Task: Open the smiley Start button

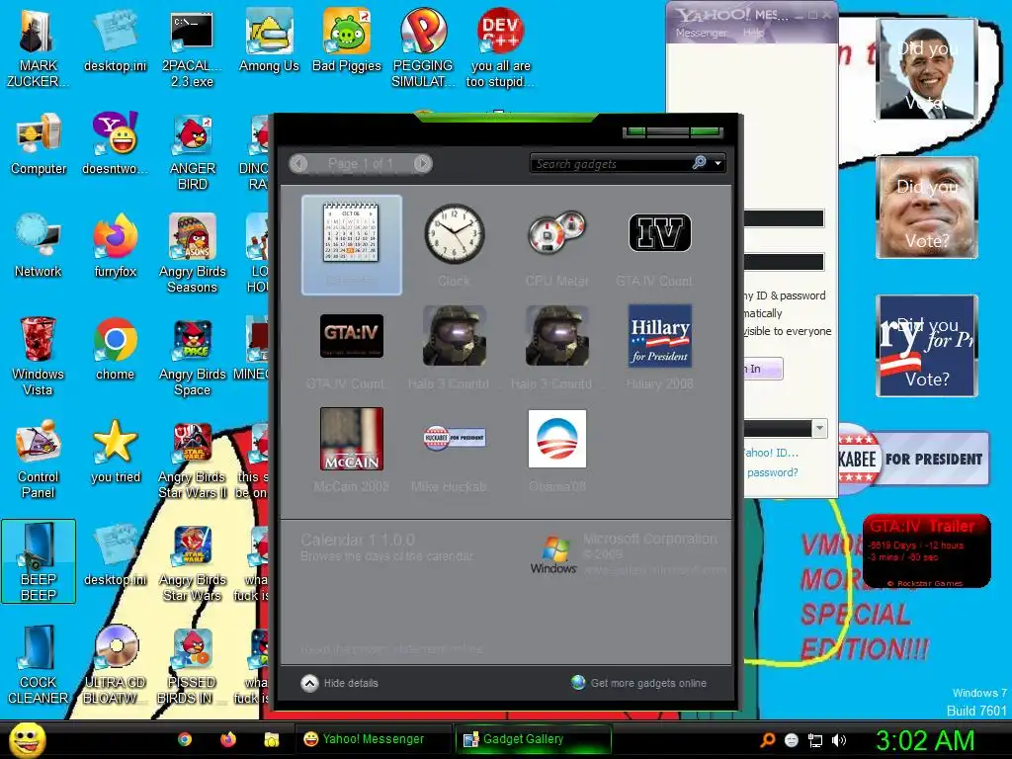Action: point(27,739)
